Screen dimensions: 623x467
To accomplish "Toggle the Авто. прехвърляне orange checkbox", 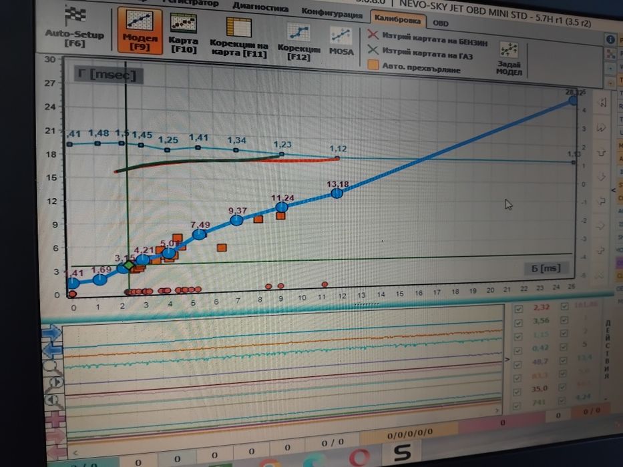I will (373, 65).
